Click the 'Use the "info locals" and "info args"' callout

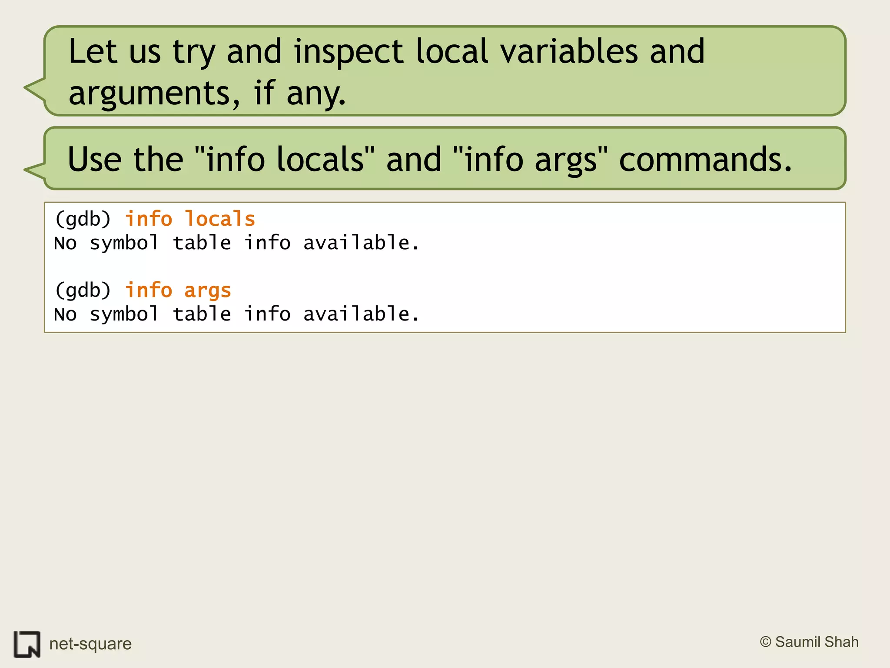tap(435, 158)
